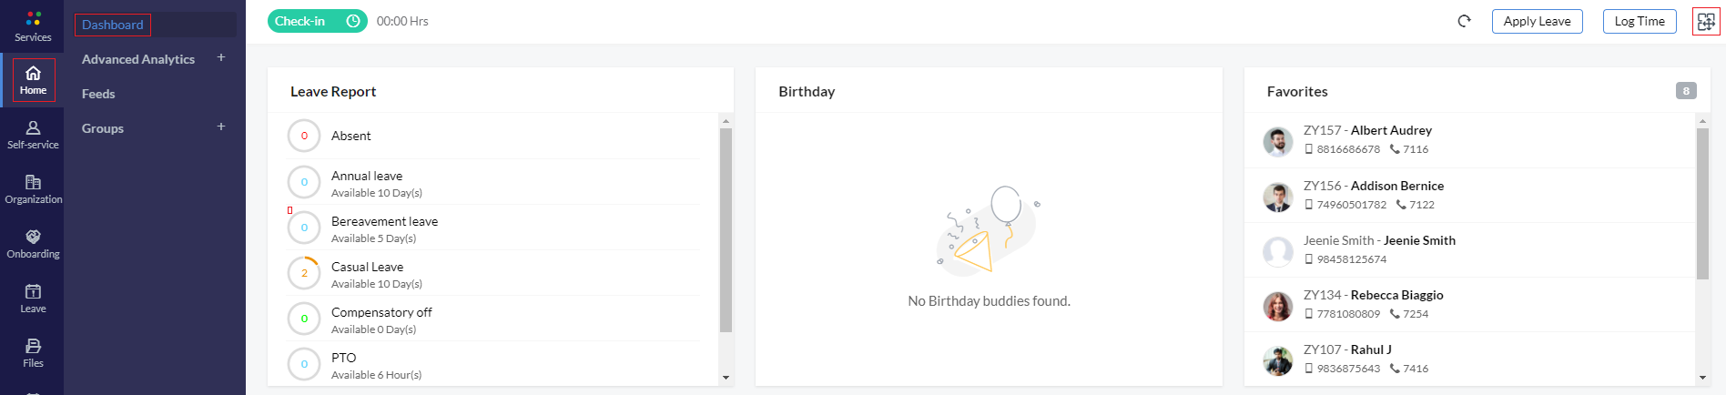
Task: Click the Log Time button
Action: [1639, 21]
